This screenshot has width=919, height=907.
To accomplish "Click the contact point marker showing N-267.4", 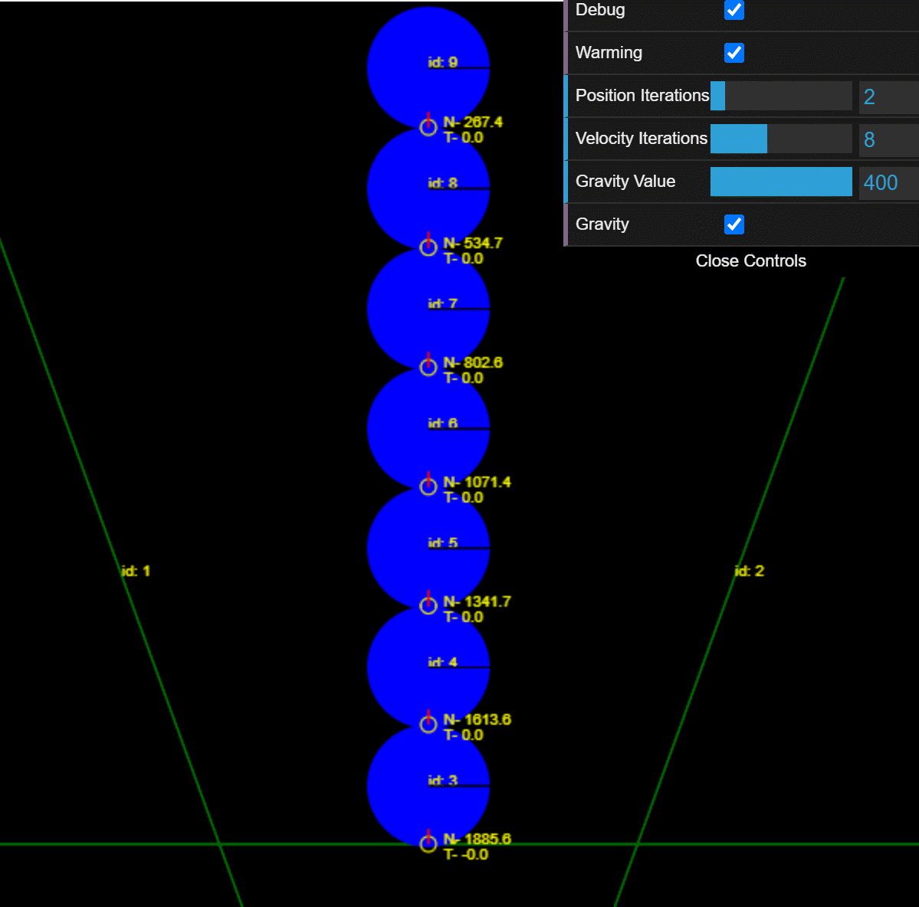I will click(x=428, y=127).
